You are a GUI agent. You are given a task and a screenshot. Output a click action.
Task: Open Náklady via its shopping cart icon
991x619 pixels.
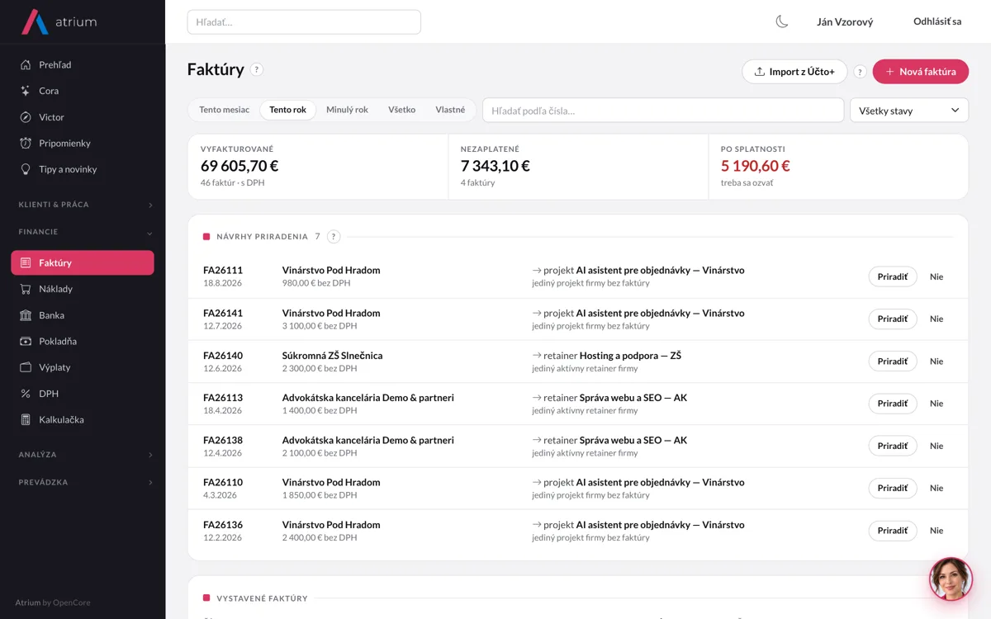pos(26,289)
